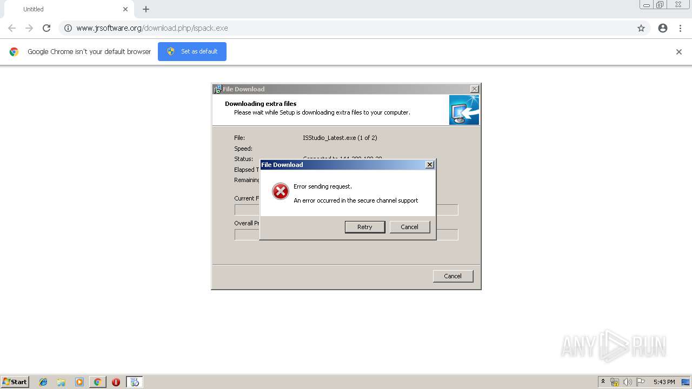Select the Untitled tab
692x389 pixels.
point(68,9)
